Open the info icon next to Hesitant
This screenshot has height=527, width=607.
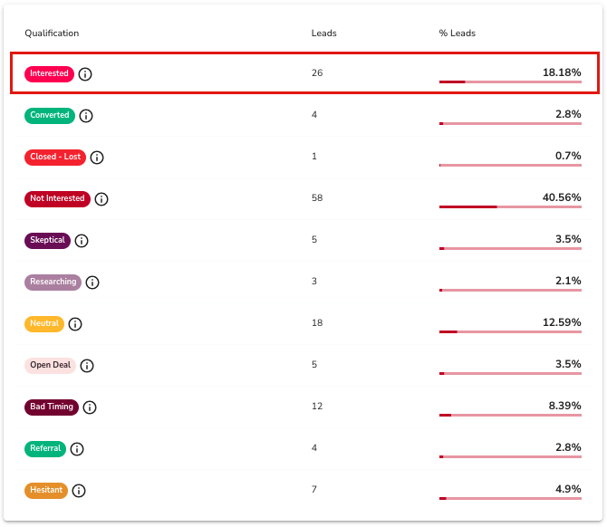click(79, 491)
